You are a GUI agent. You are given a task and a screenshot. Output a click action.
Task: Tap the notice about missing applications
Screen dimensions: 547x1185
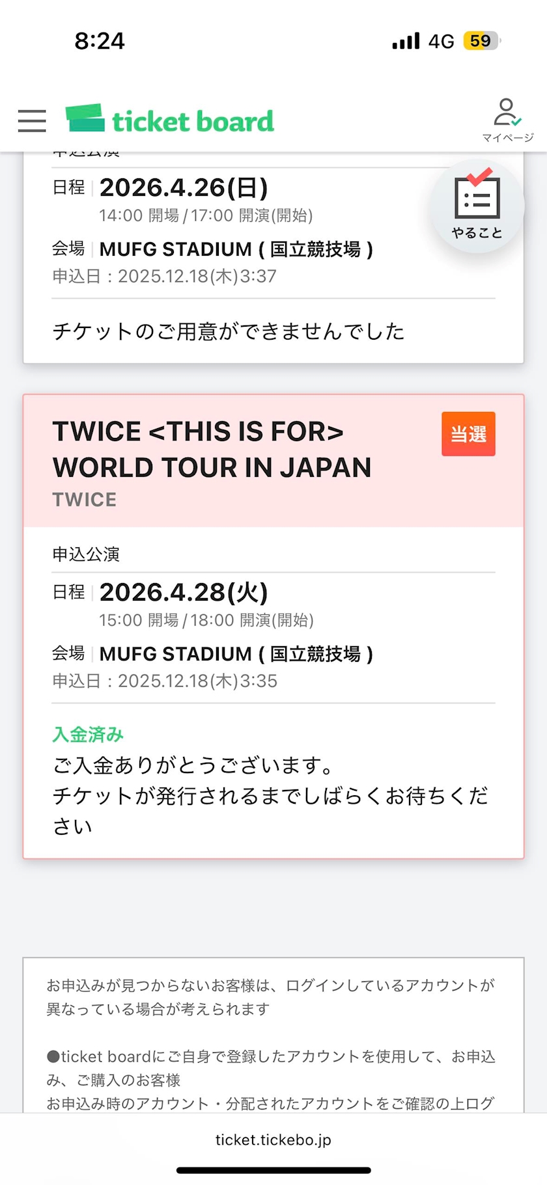coord(270,997)
